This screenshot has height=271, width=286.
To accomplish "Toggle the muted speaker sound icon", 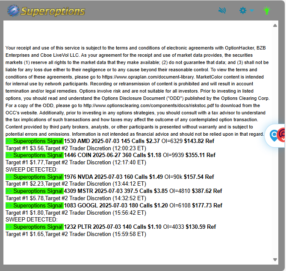I will (x=222, y=11).
